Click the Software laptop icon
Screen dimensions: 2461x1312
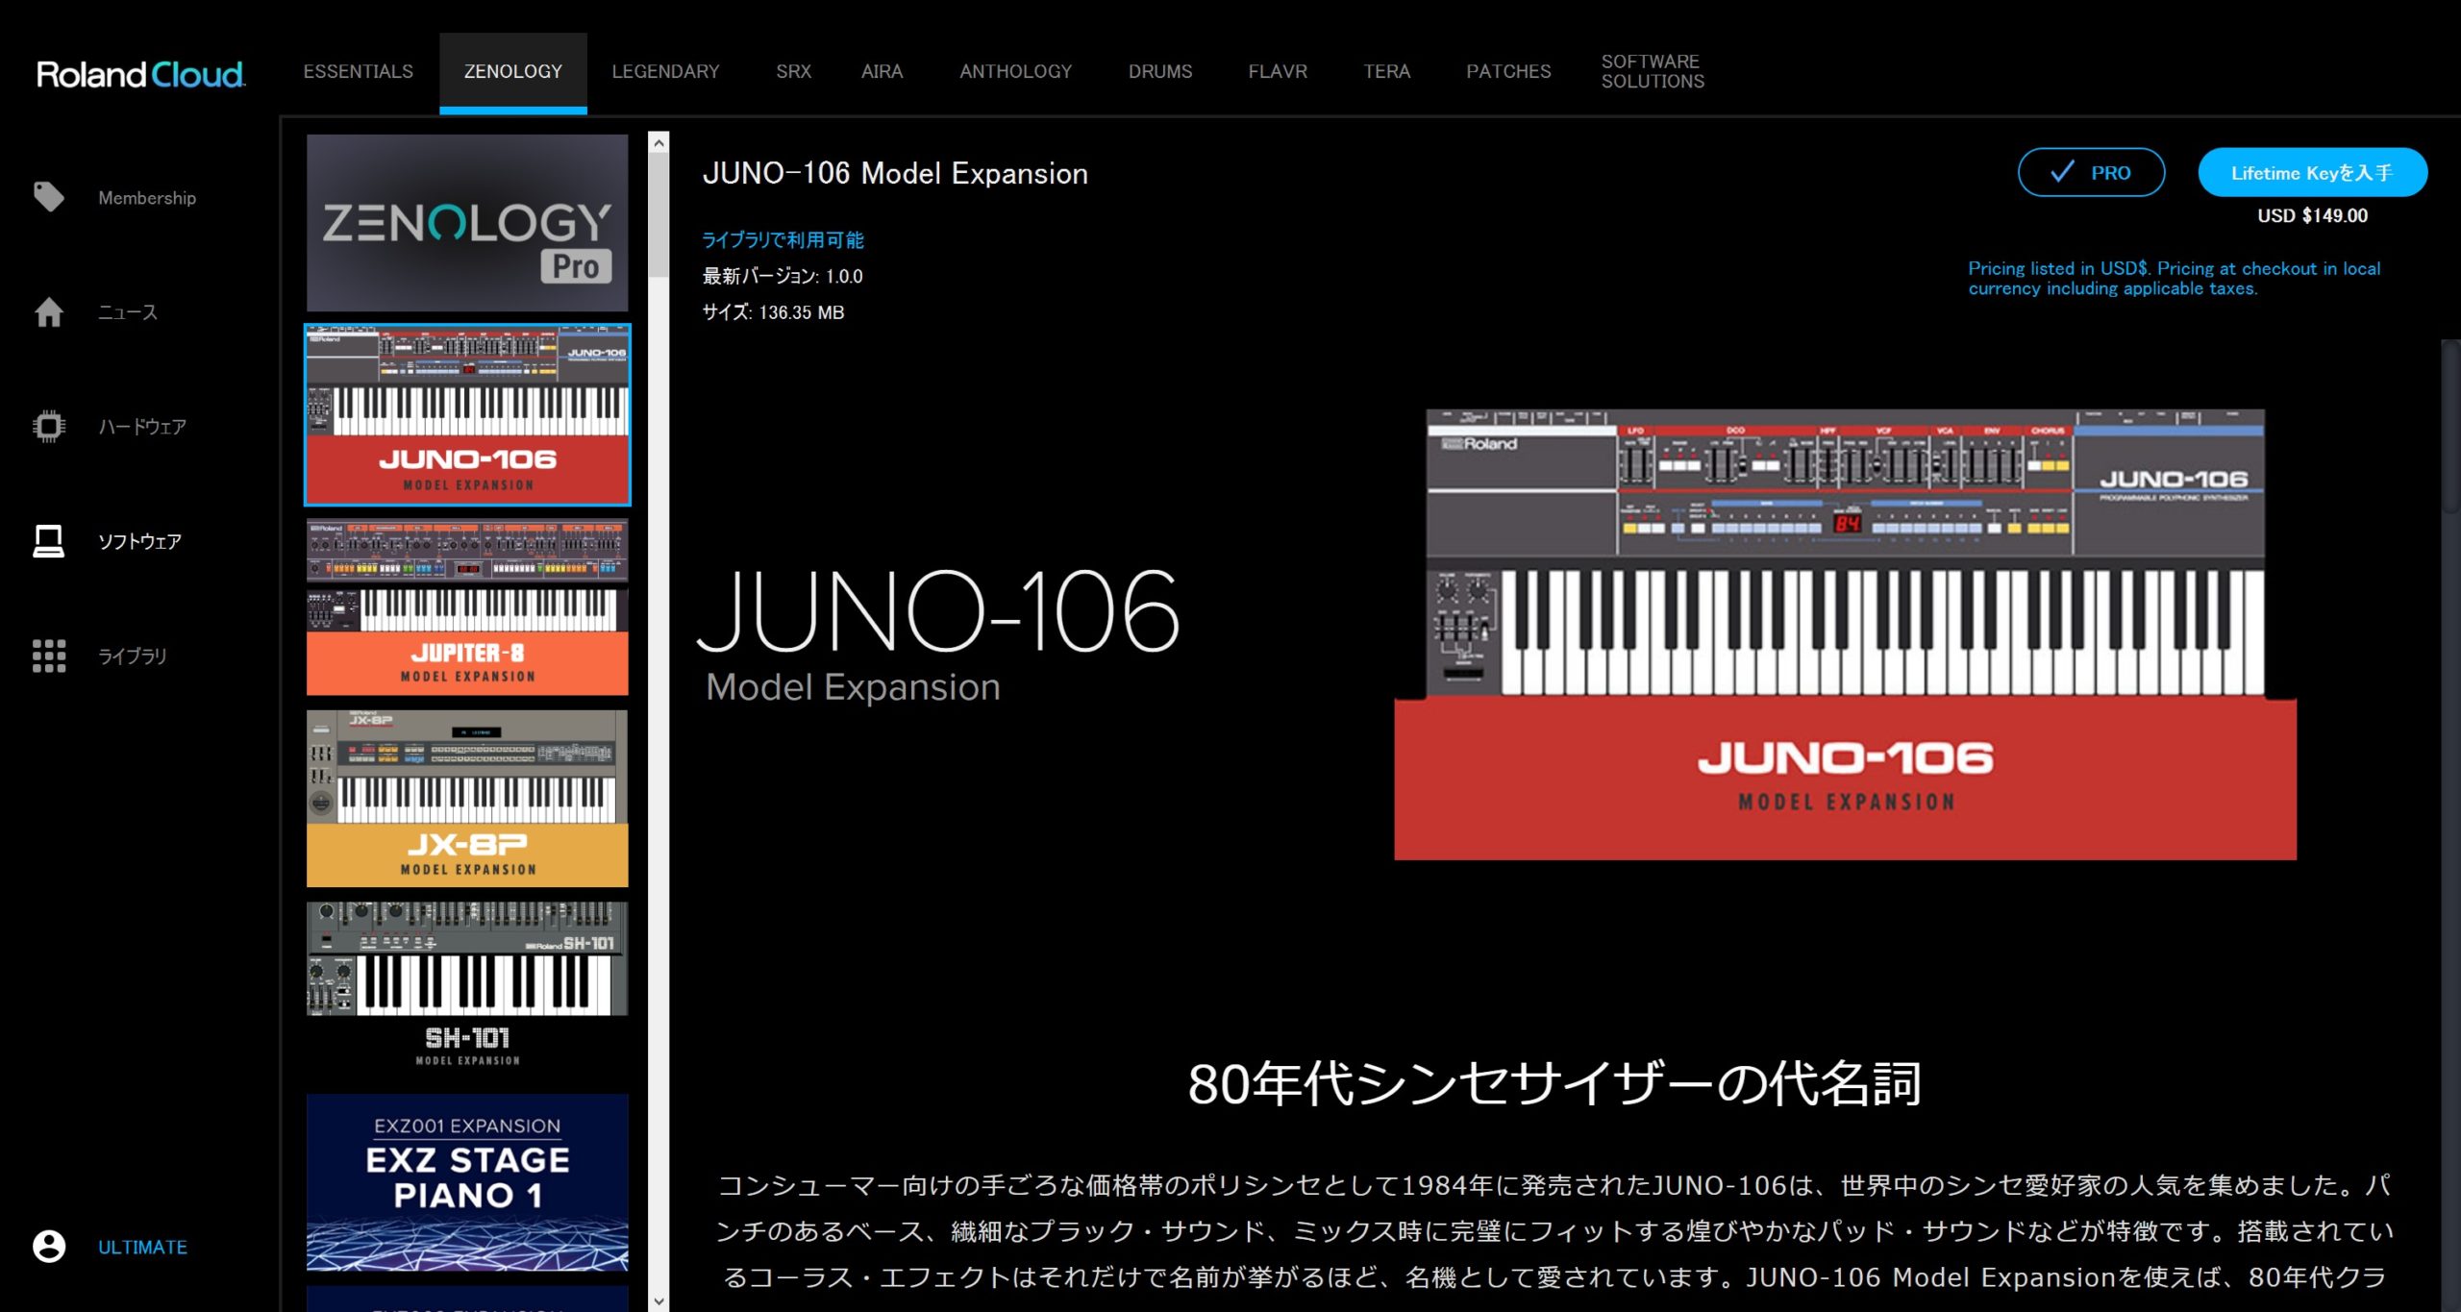tap(49, 541)
